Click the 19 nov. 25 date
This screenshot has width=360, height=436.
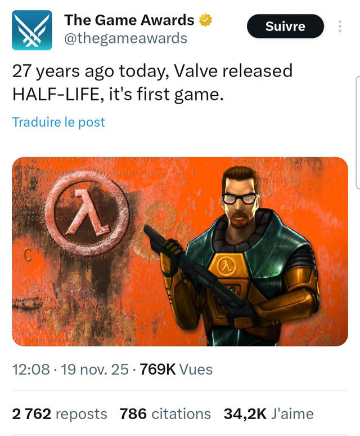(x=88, y=369)
